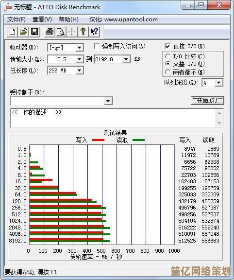234x280 pixels.
Task: Click the 测试结果 group title
Action: [x=115, y=133]
